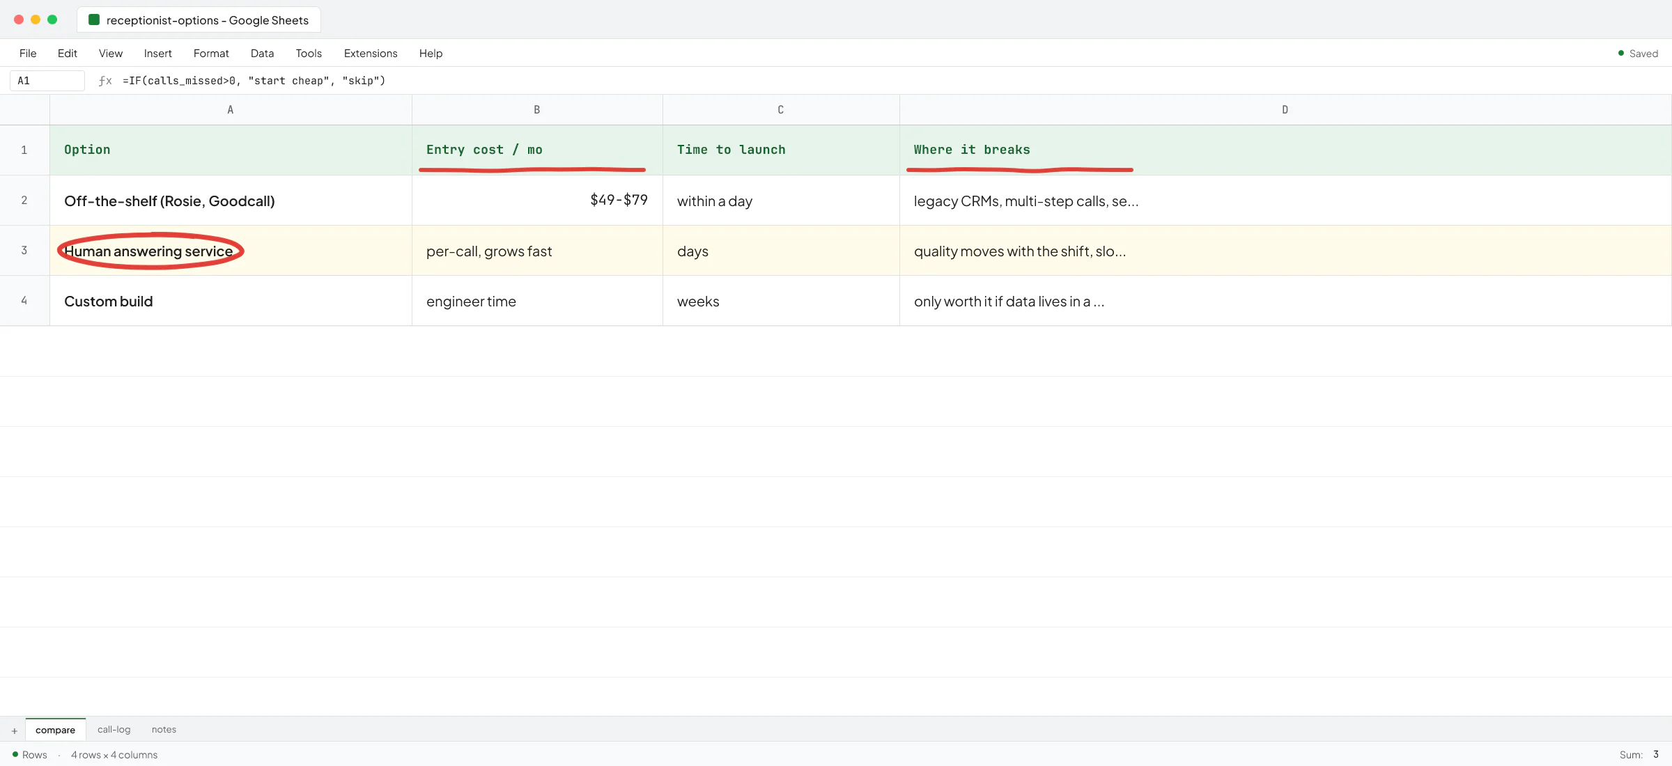Viewport: 1672px width, 766px height.
Task: Select the 'Off-the-shelf (Rosie, Goodcall)' cell
Action: pos(231,201)
